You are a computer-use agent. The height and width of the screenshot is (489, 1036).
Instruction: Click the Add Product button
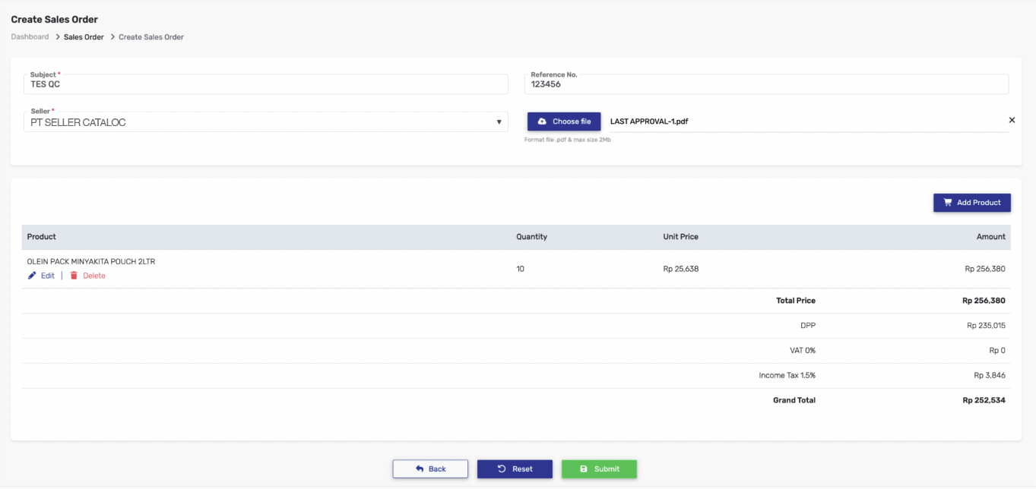tap(972, 203)
